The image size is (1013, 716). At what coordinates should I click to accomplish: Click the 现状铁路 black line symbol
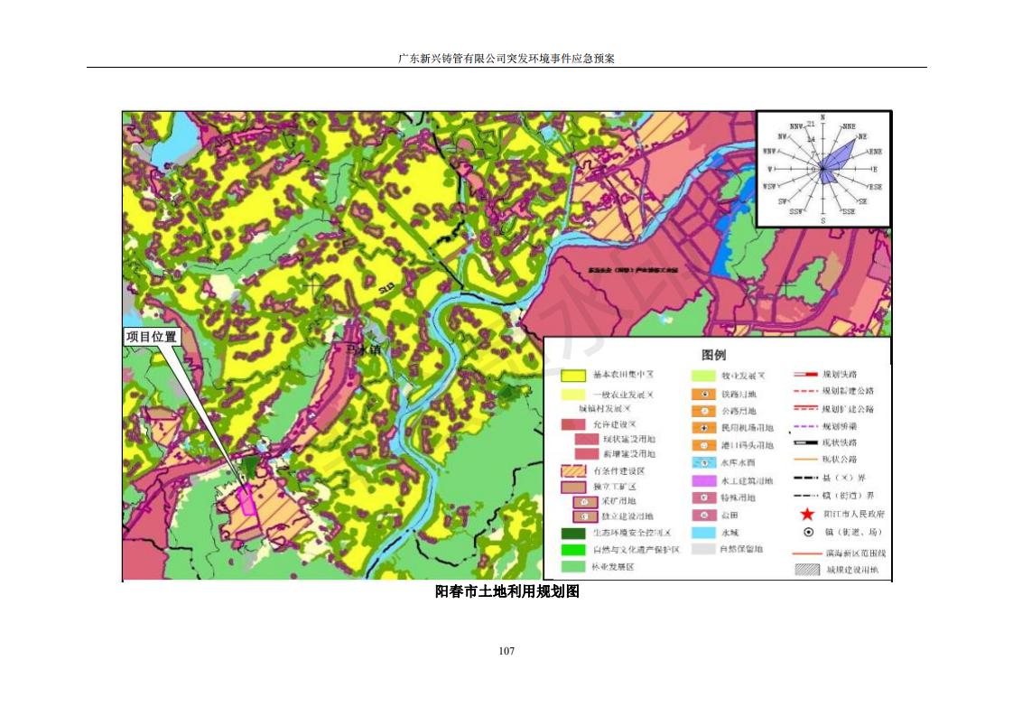point(805,442)
